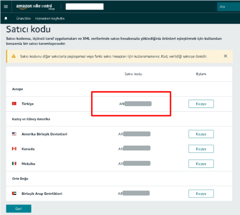The width and height of the screenshot is (240, 215).
Task: Select the Türkiye row label
Action: tap(28, 104)
